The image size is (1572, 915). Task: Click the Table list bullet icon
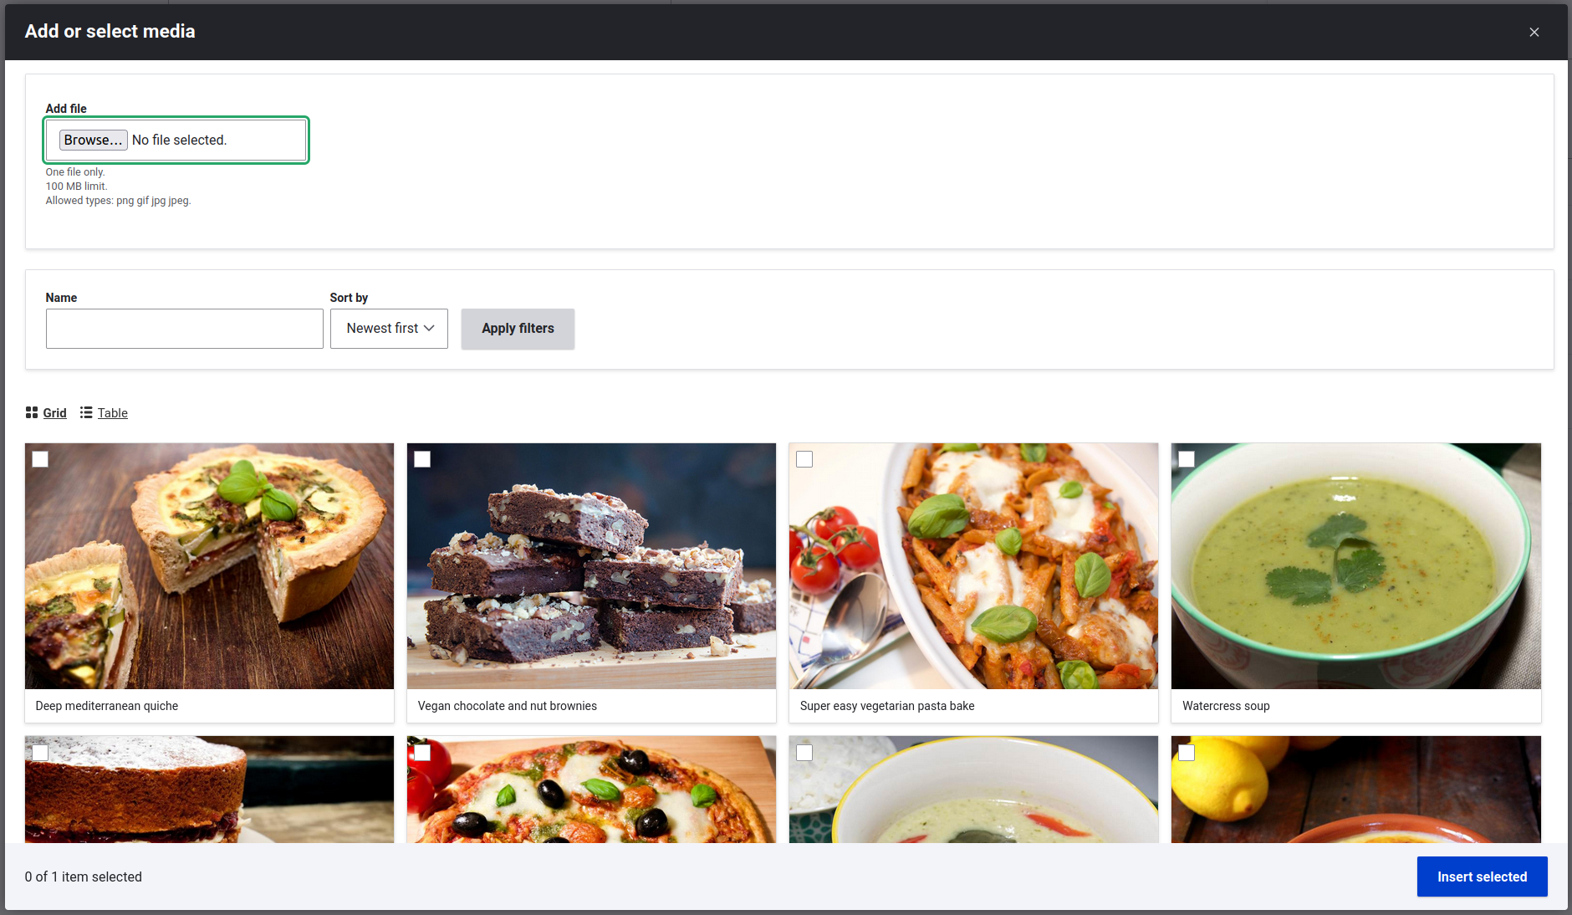[86, 412]
